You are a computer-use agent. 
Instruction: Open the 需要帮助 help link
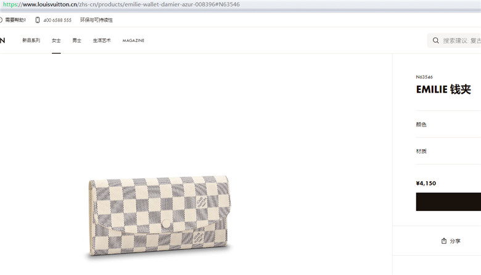pos(15,20)
